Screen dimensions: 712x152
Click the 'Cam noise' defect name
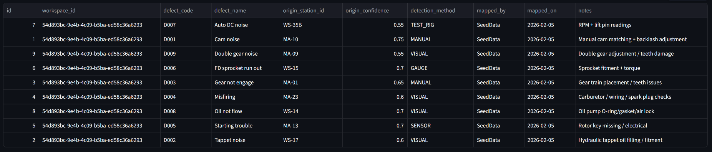pos(246,39)
